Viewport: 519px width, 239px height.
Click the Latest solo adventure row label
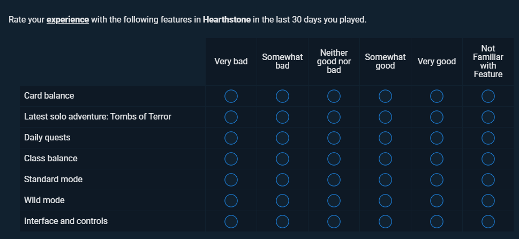[x=97, y=116]
